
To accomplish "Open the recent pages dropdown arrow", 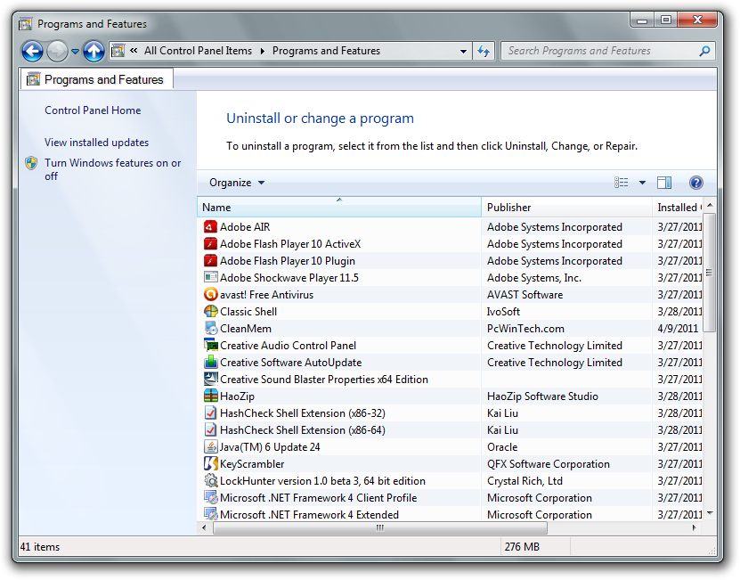I will tap(75, 52).
